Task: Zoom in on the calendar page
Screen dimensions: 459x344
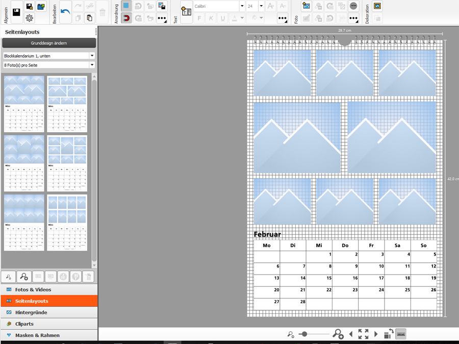Action: tap(338, 334)
